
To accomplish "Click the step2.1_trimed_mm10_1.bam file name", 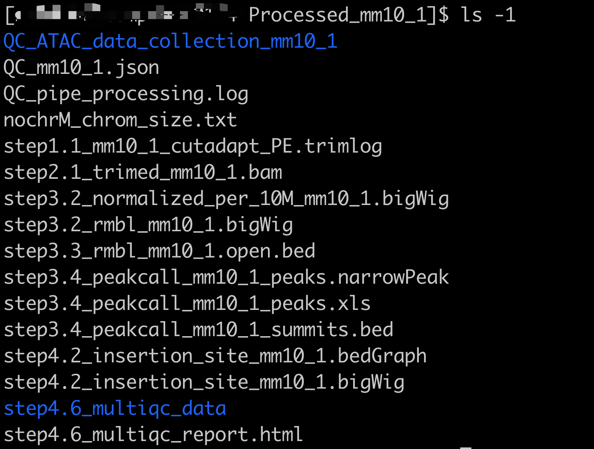I will 143,172.
